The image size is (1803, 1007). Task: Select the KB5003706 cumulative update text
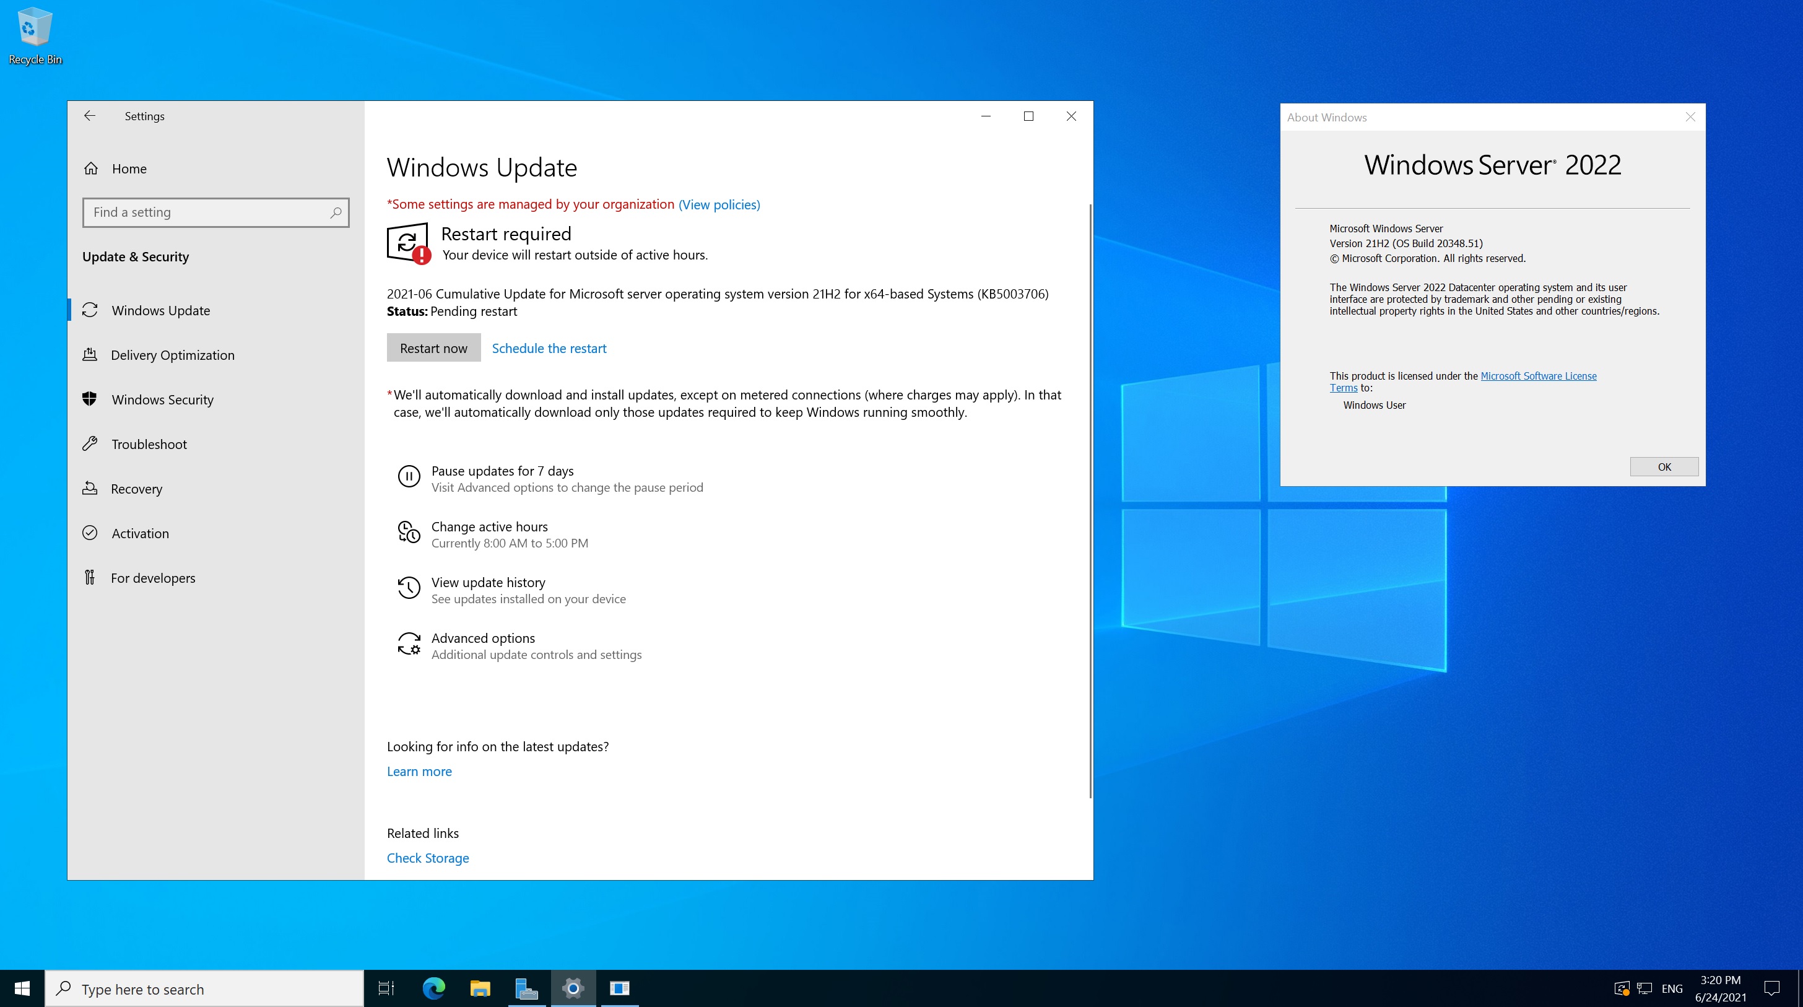[718, 294]
